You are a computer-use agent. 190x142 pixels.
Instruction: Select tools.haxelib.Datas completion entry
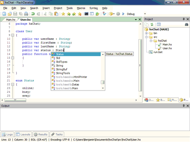76,84
